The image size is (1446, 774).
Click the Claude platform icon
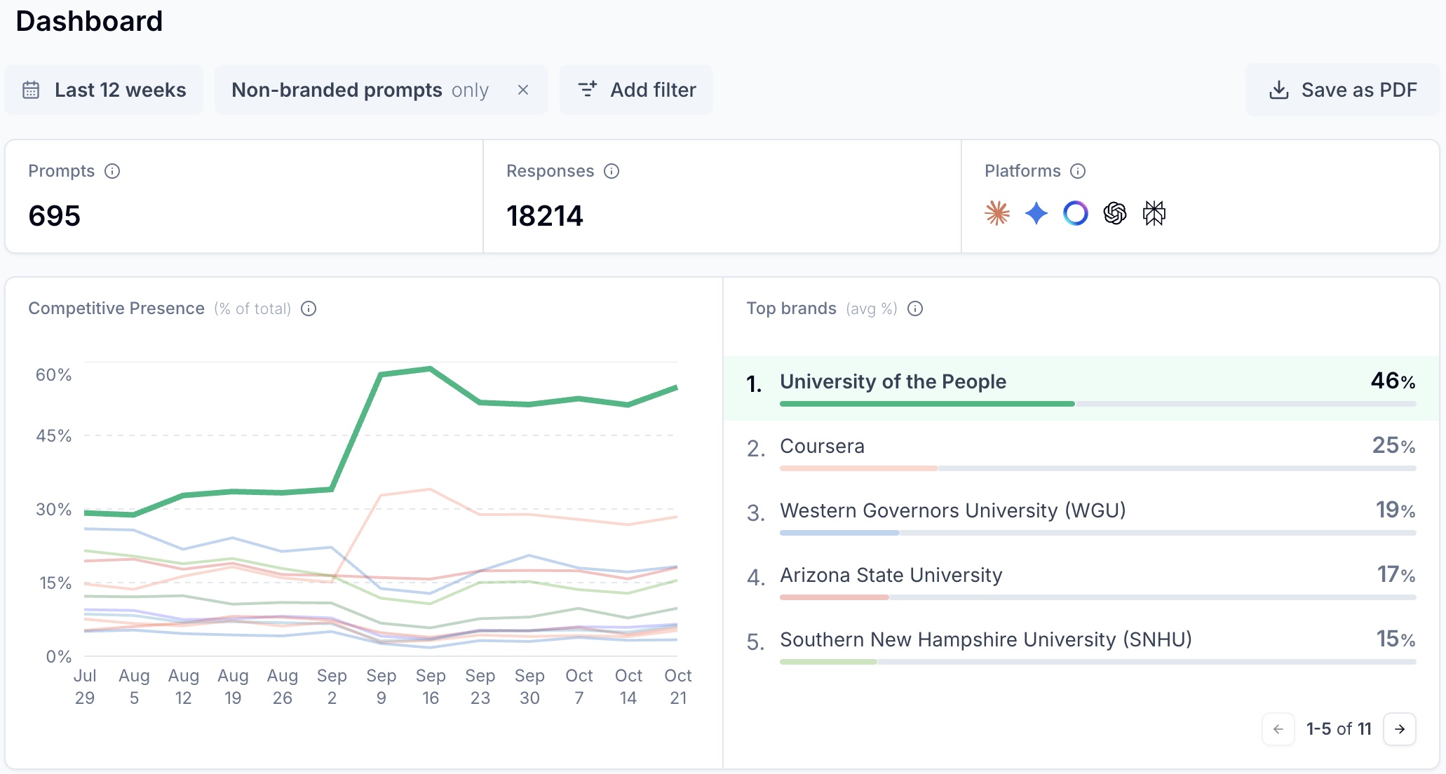click(997, 213)
